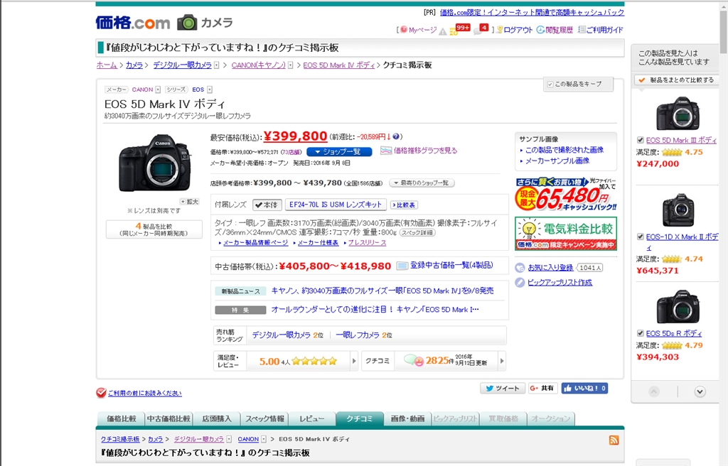Expand the メーカー CANON dropdown arrow
Viewport: 728px width, 466px height.
[x=158, y=90]
